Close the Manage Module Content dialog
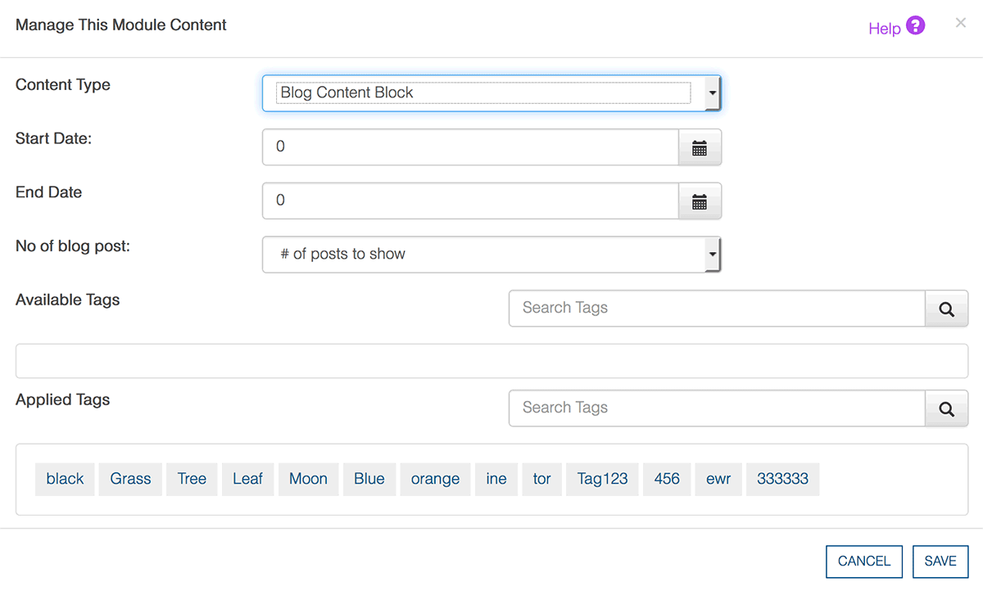Image resolution: width=983 pixels, height=609 pixels. coord(961,23)
